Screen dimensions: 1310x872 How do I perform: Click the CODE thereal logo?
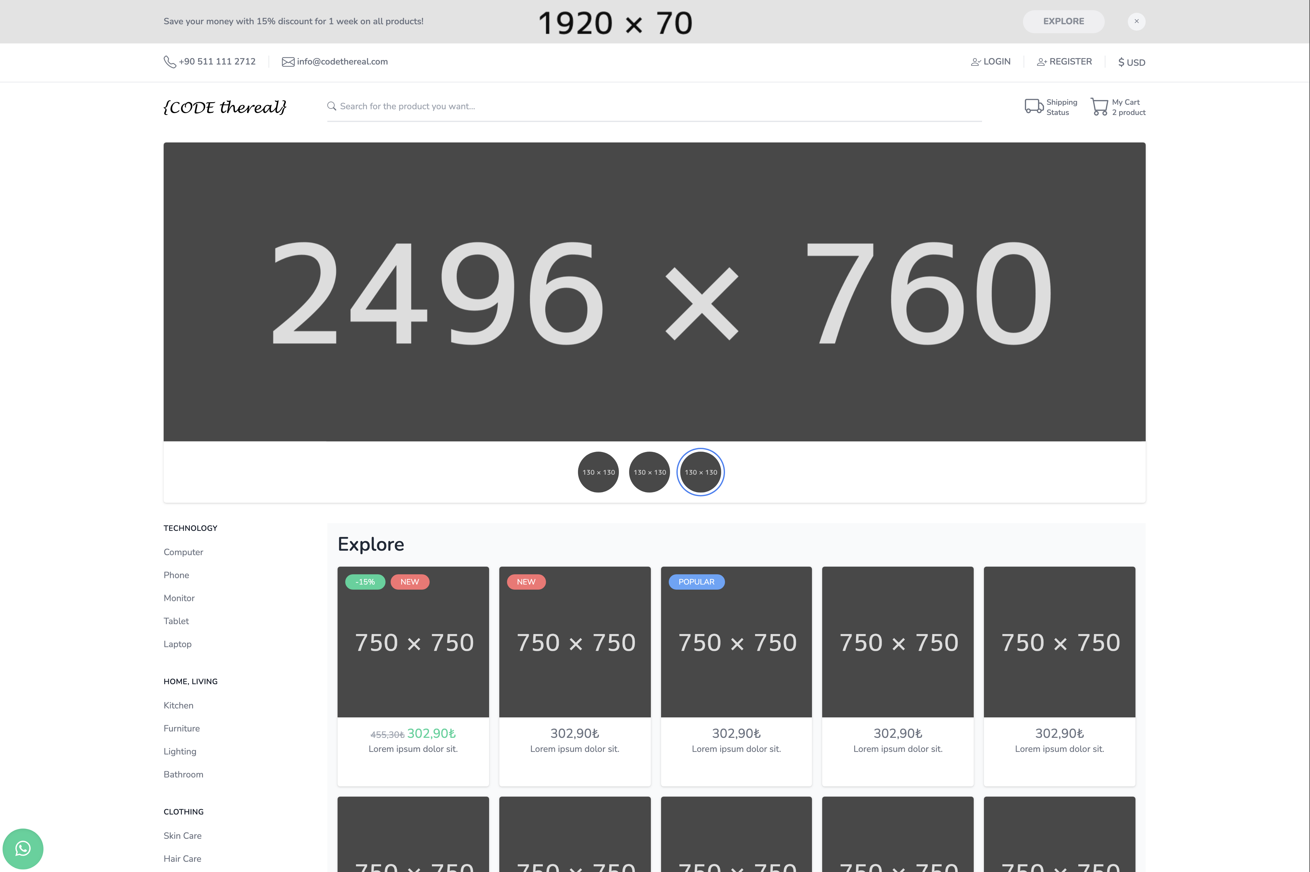[225, 107]
